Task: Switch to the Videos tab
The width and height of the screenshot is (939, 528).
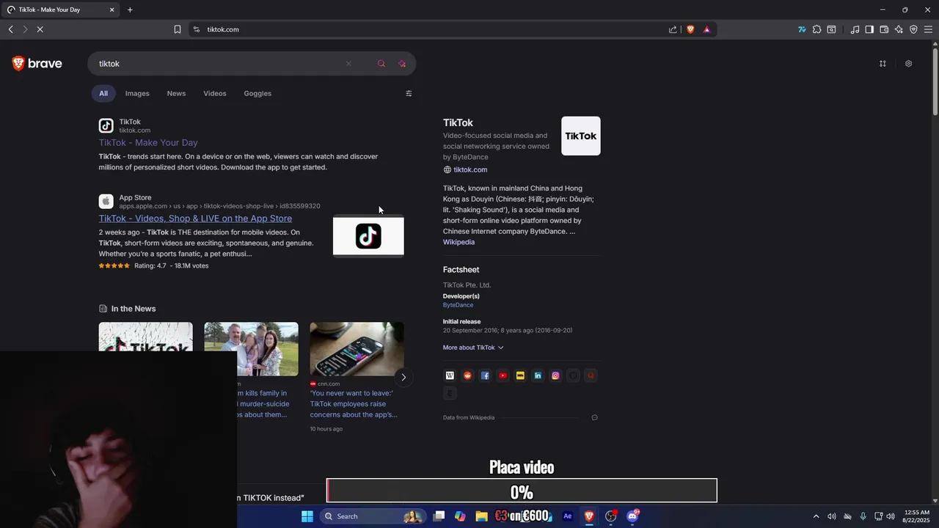Action: 215,93
